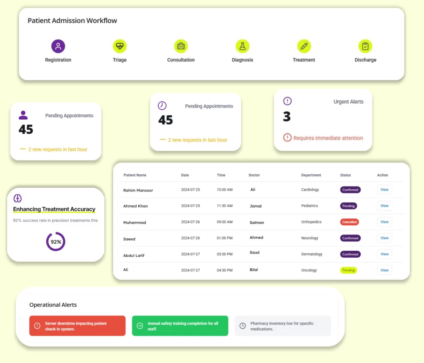The image size is (424, 363).
Task: Click the exclamation icon beside Urgent Alerts
Action: 287,101
